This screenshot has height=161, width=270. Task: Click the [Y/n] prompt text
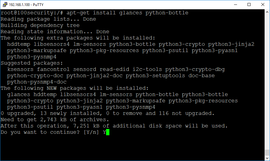91,132
